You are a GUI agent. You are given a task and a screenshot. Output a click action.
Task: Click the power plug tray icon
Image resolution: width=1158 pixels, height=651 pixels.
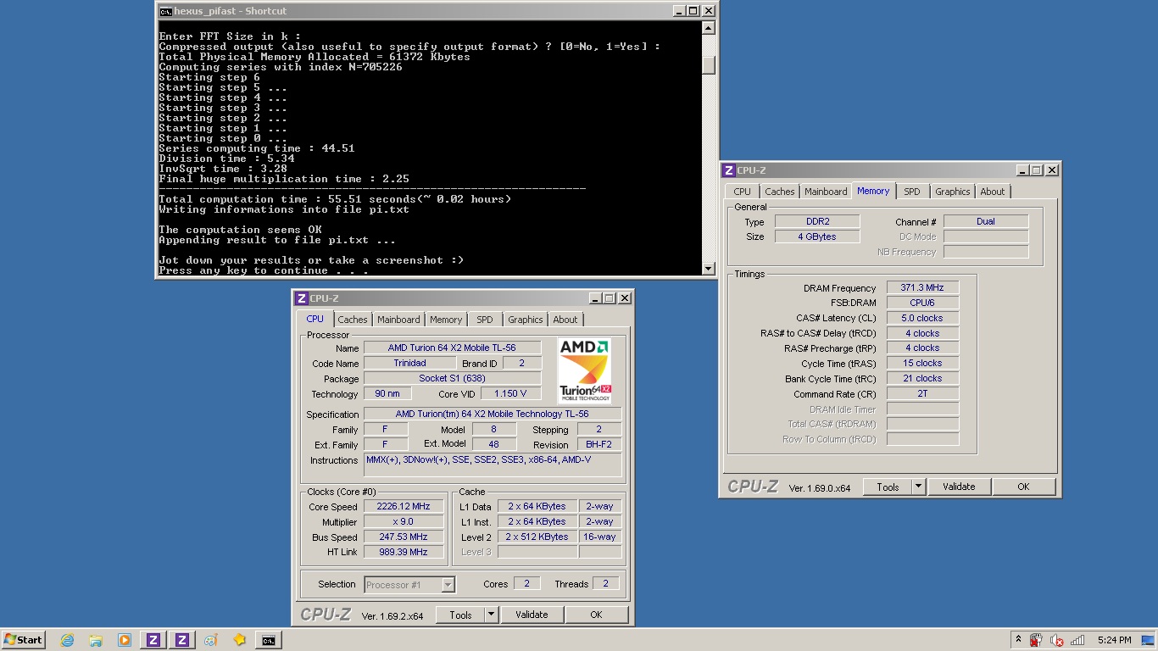(1036, 640)
